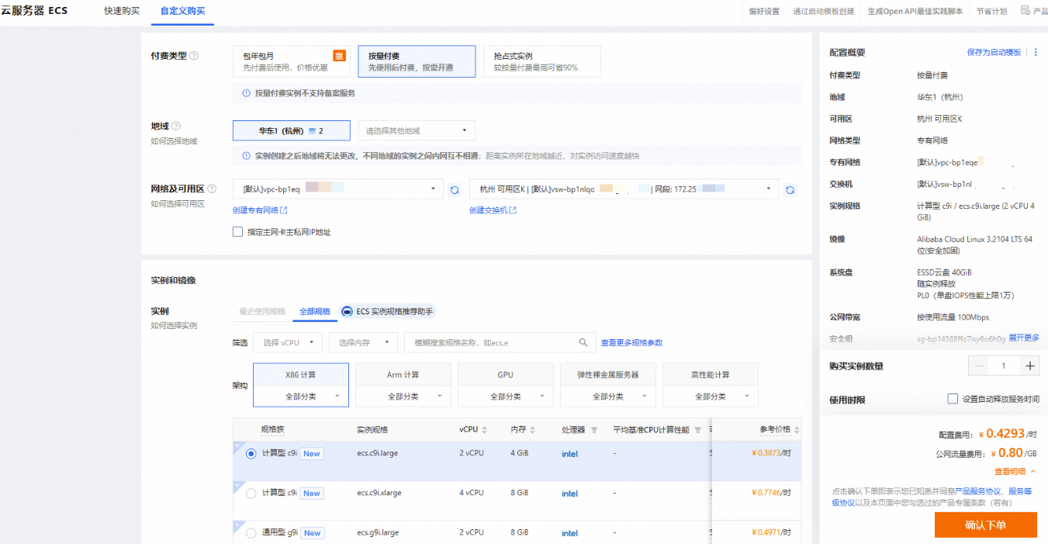Open 生成Open API最佳实践脚本
The height and width of the screenshot is (544, 1048).
click(915, 12)
